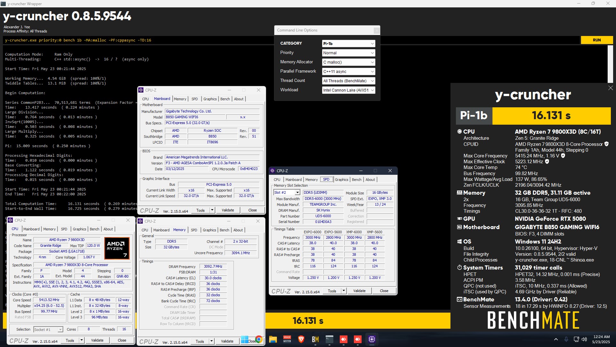The image size is (616, 347).
Task: Open the taskbar clock showing 12:24 AM
Action: (x=601, y=339)
